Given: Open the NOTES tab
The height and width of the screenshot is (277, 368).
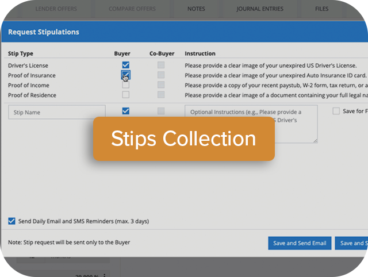Looking at the screenshot, I should 196,9.
